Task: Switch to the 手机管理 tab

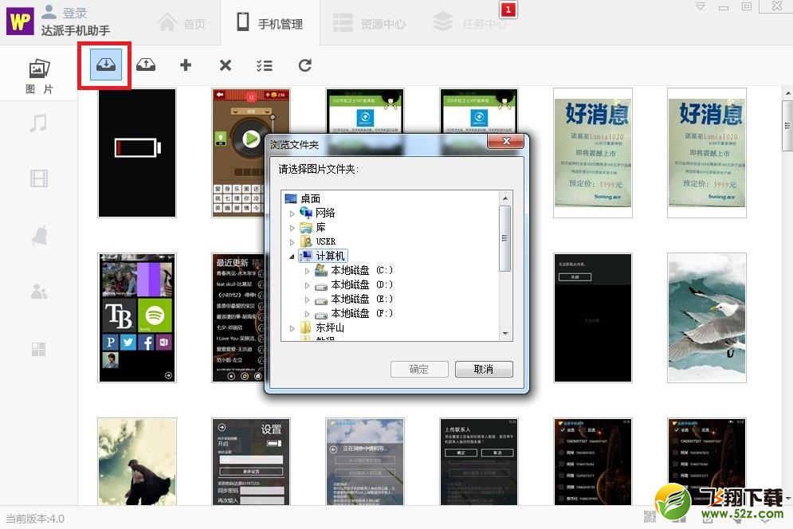Action: (270, 23)
